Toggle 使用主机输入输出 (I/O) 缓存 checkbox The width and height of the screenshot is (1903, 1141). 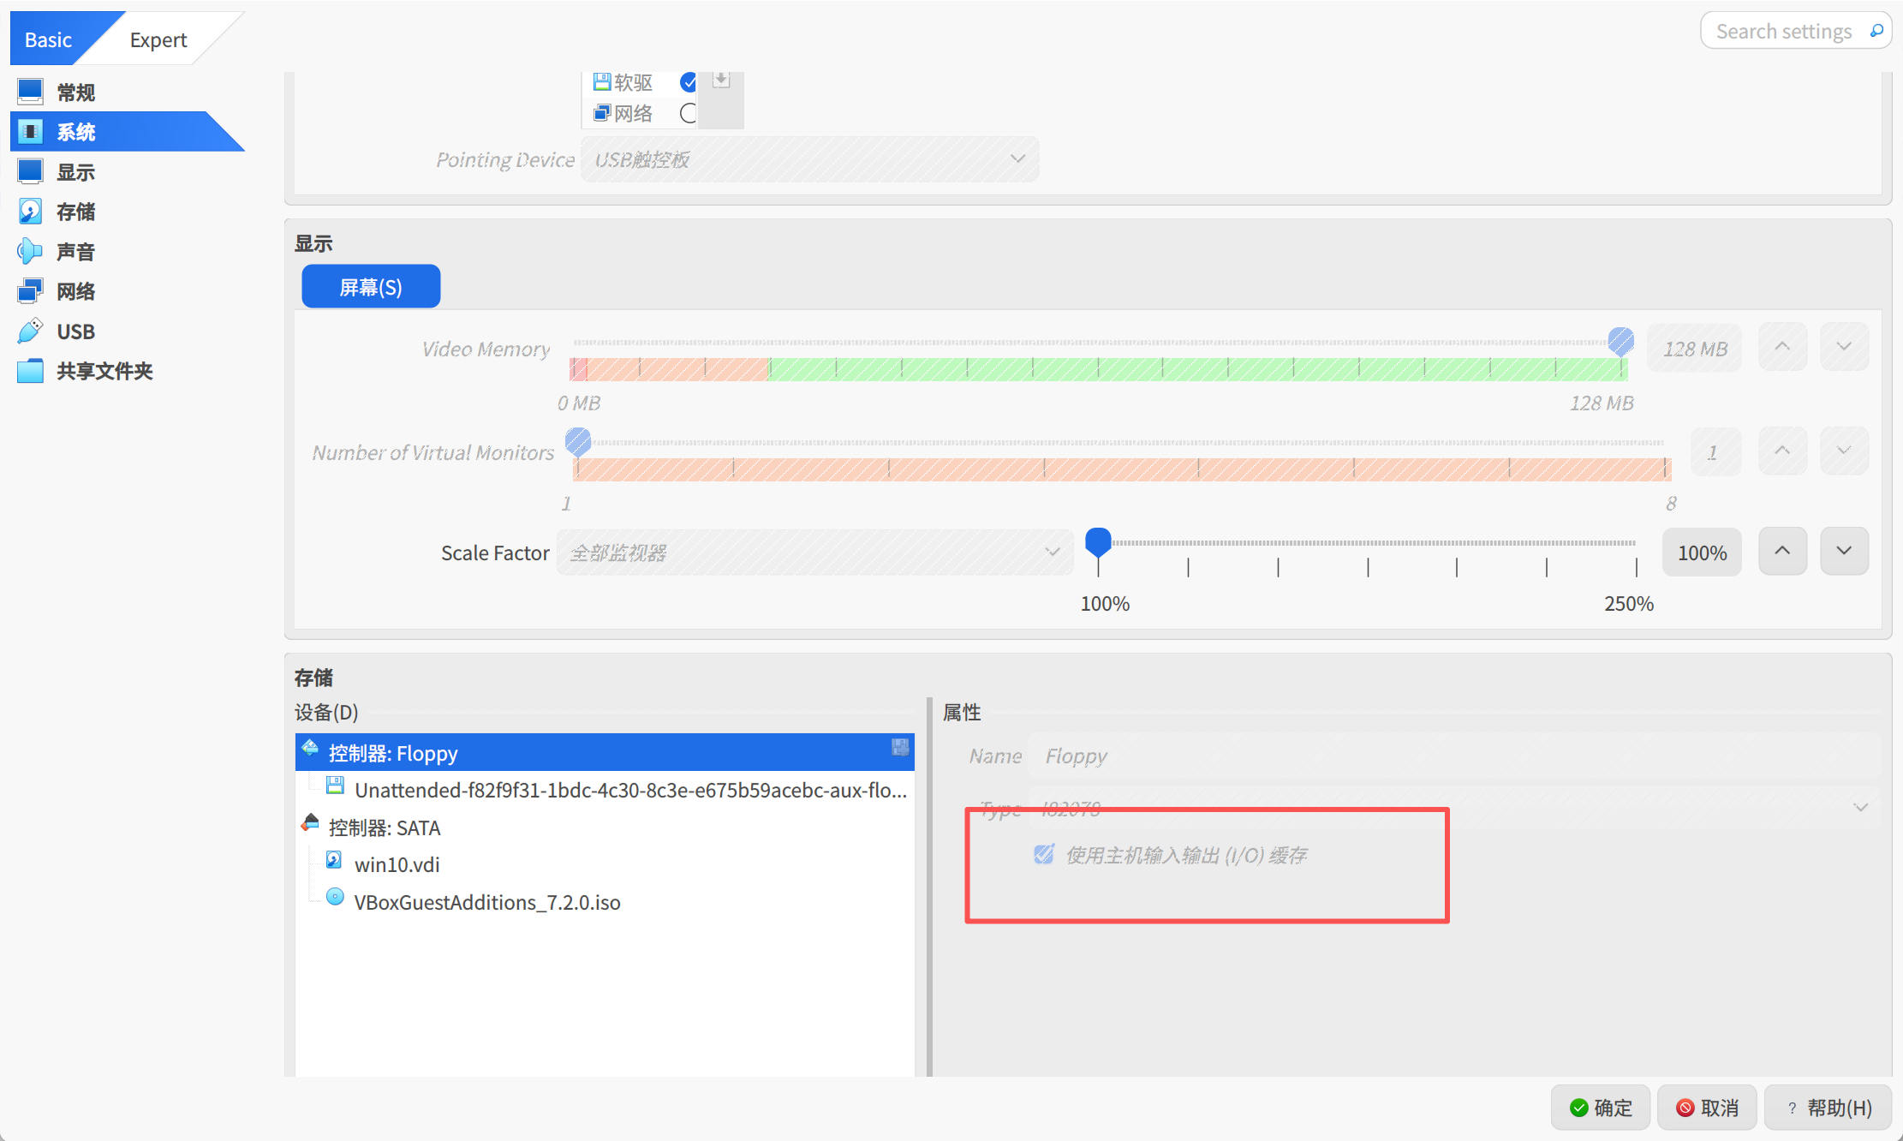coord(1043,854)
